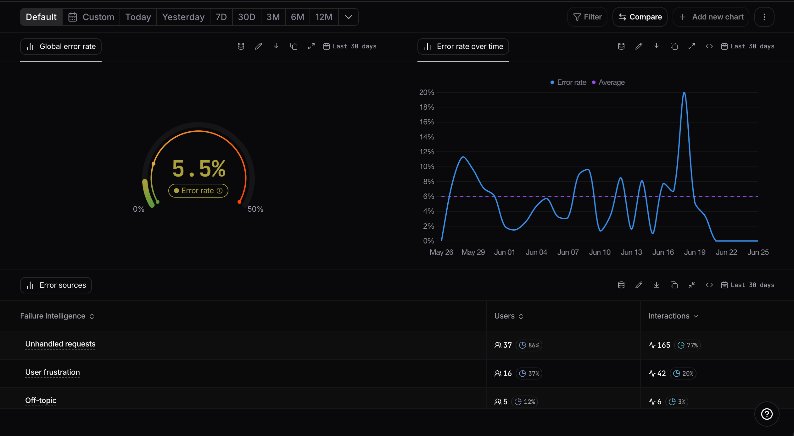
Task: Open data source icon for Error rate over time
Action: 621,46
